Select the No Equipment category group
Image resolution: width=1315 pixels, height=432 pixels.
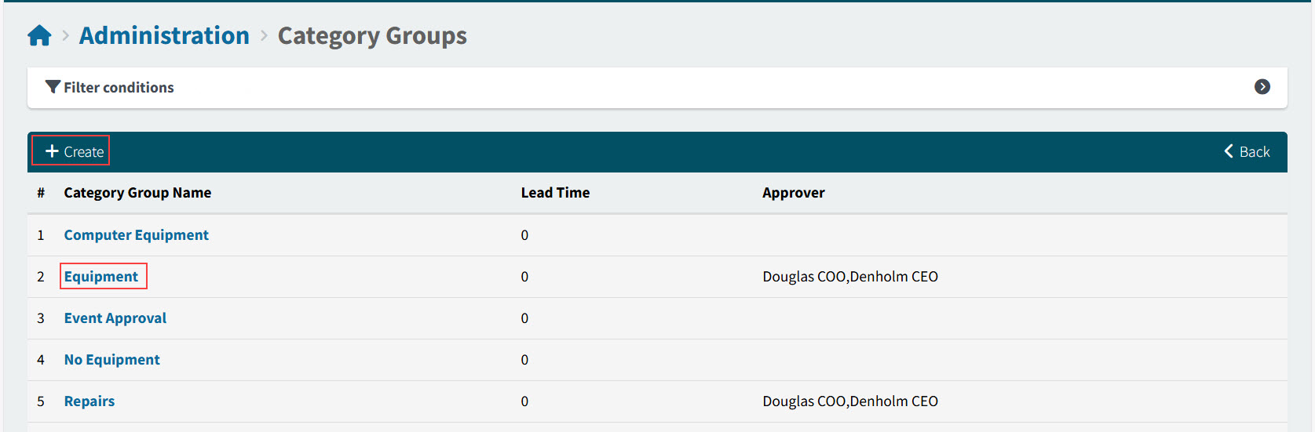click(x=112, y=360)
